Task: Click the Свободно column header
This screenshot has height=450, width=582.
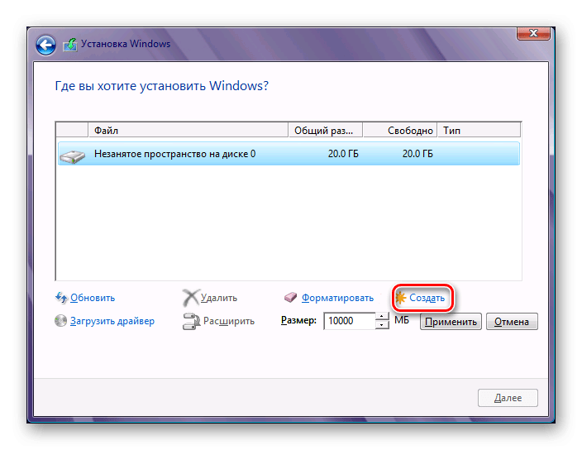Action: [399, 131]
